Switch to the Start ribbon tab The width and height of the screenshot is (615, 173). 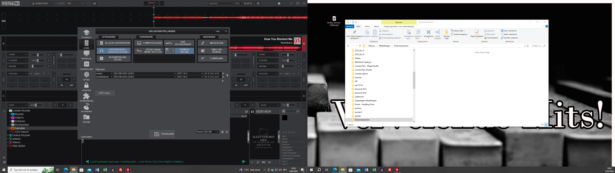tap(358, 27)
